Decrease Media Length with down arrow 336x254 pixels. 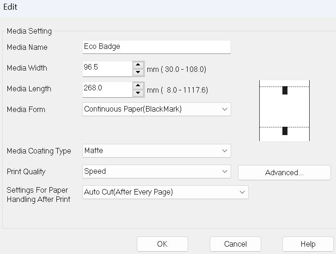tap(138, 93)
